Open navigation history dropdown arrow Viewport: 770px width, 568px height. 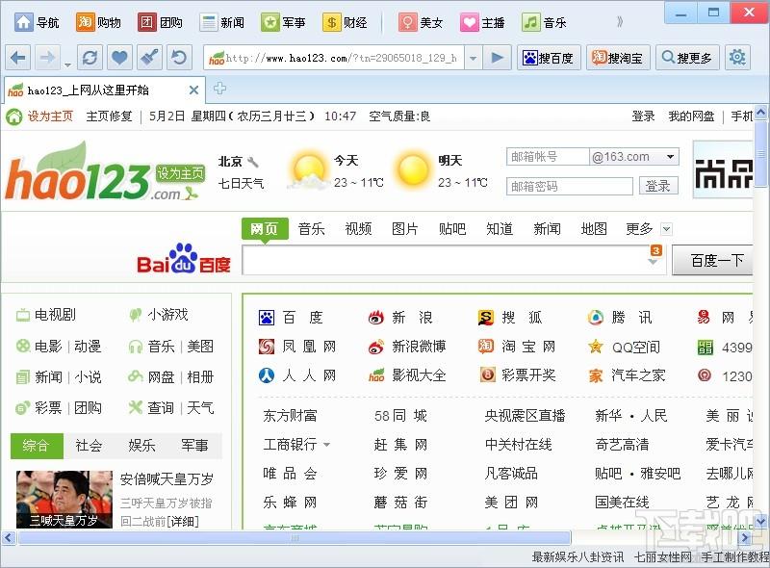pyautogui.click(x=67, y=65)
